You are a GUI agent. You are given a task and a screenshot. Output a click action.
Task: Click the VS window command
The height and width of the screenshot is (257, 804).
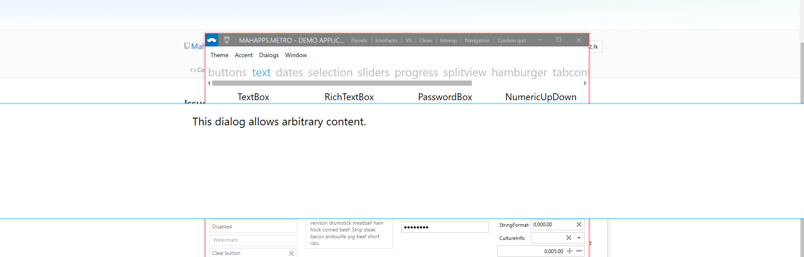click(409, 40)
